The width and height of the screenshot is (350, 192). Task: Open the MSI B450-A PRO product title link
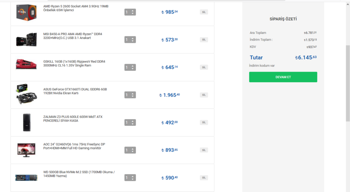[72, 36]
